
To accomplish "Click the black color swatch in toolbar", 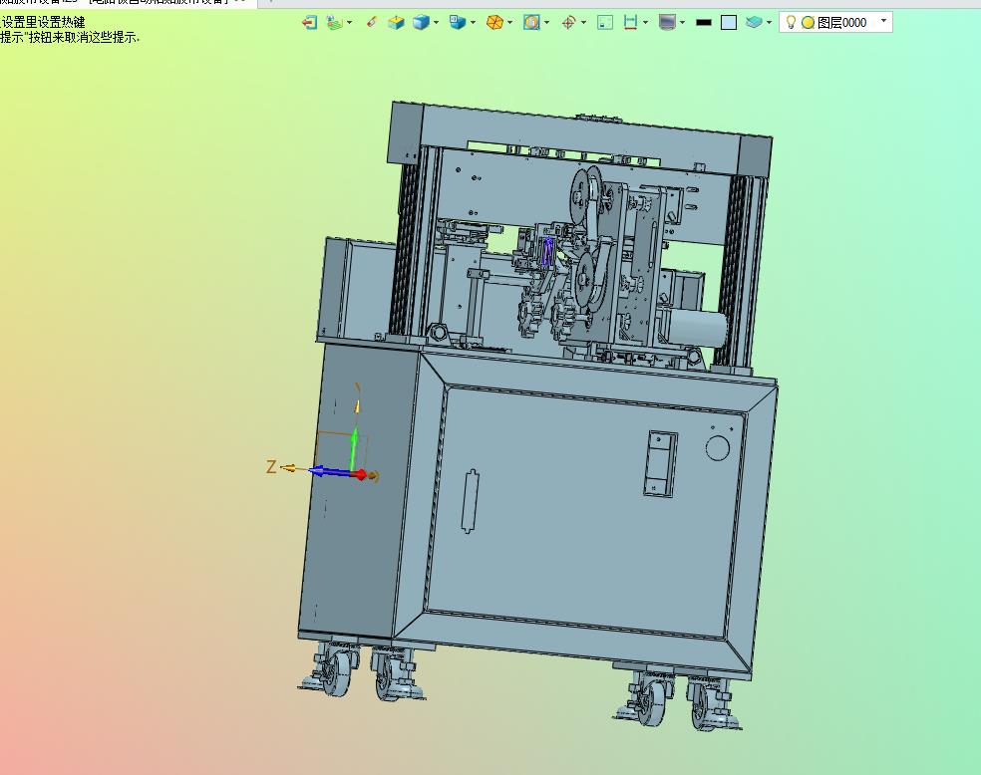I will 704,22.
